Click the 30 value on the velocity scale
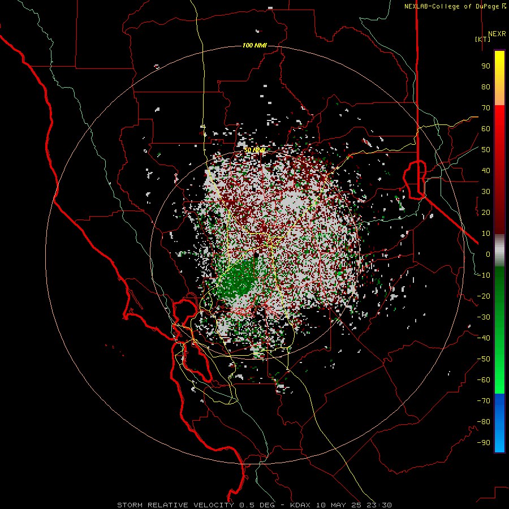This screenshot has height=509, width=509. [486, 192]
